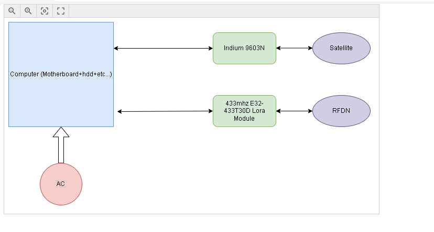Image resolution: width=434 pixels, height=232 pixels.
Task: Open the diagram in fullscreen mode
Action: (x=61, y=11)
